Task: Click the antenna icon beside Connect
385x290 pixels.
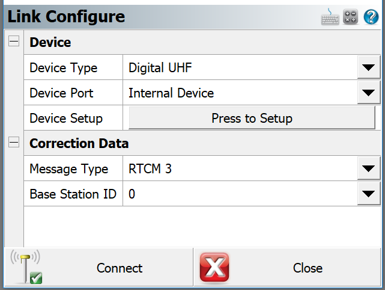Action: click(27, 268)
